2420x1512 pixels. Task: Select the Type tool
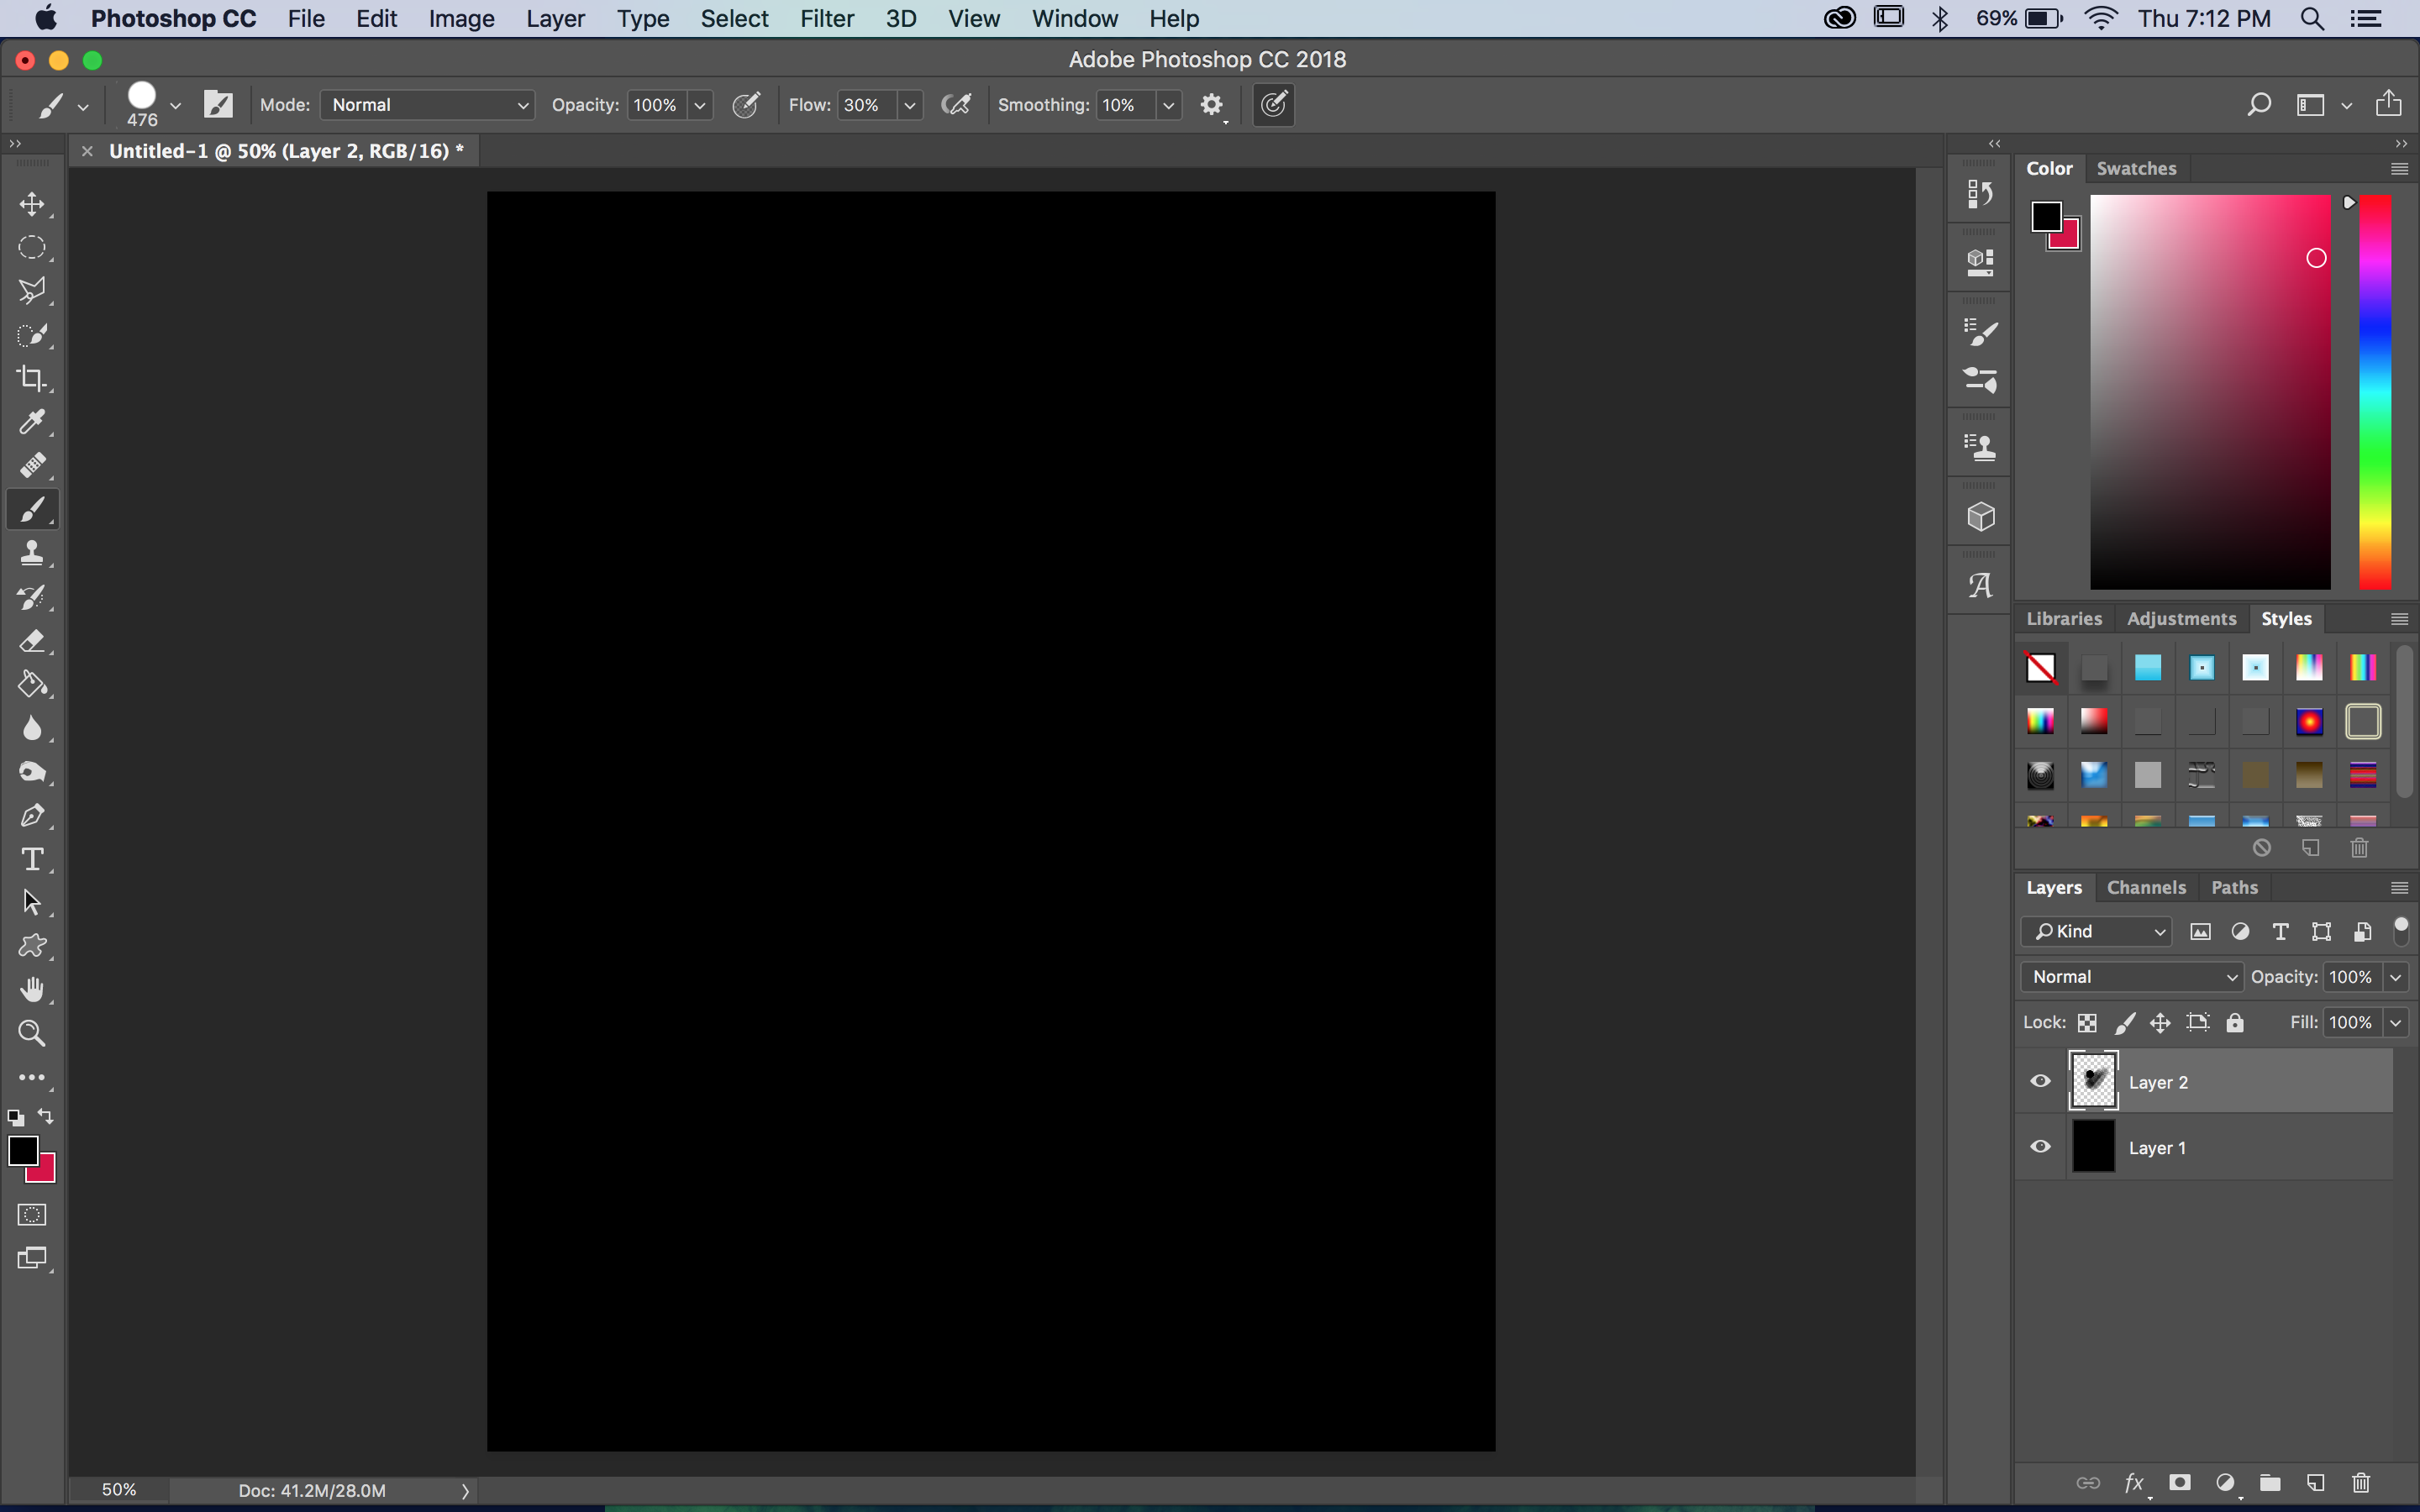point(32,859)
